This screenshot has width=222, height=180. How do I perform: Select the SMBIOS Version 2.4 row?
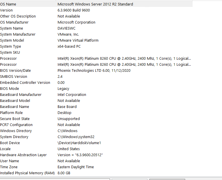[96, 77]
